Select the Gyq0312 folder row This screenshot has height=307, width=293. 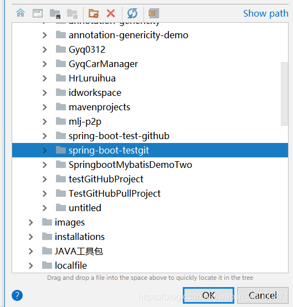click(x=150, y=49)
